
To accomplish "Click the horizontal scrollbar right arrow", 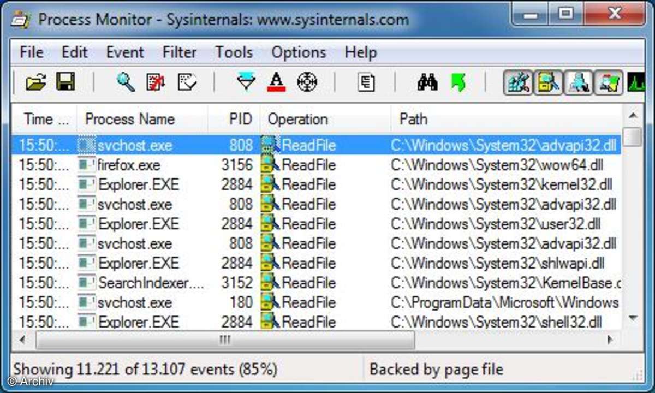I will pos(611,340).
